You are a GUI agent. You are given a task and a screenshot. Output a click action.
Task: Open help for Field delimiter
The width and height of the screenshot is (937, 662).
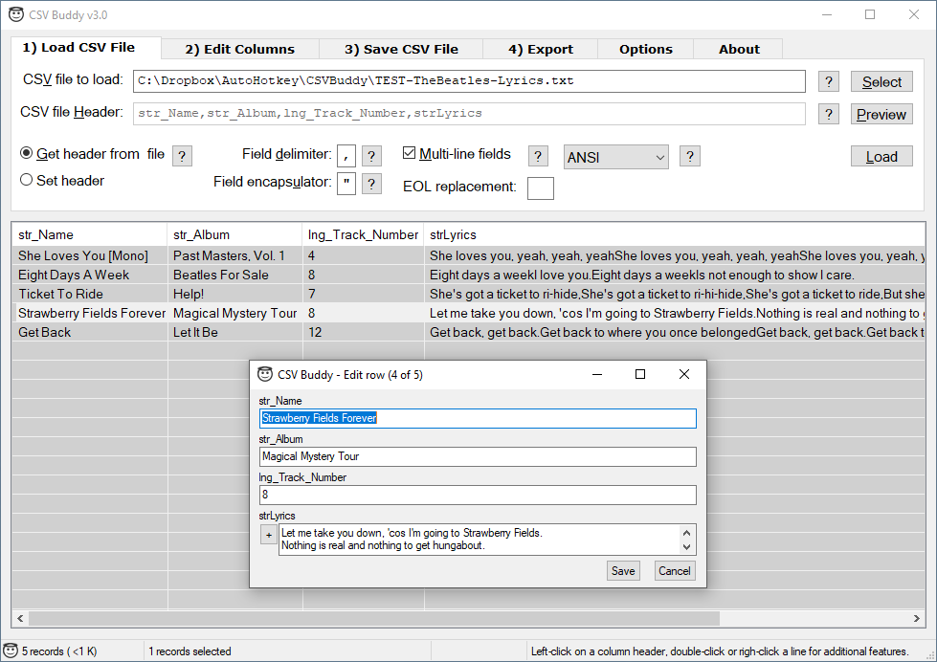click(x=371, y=156)
